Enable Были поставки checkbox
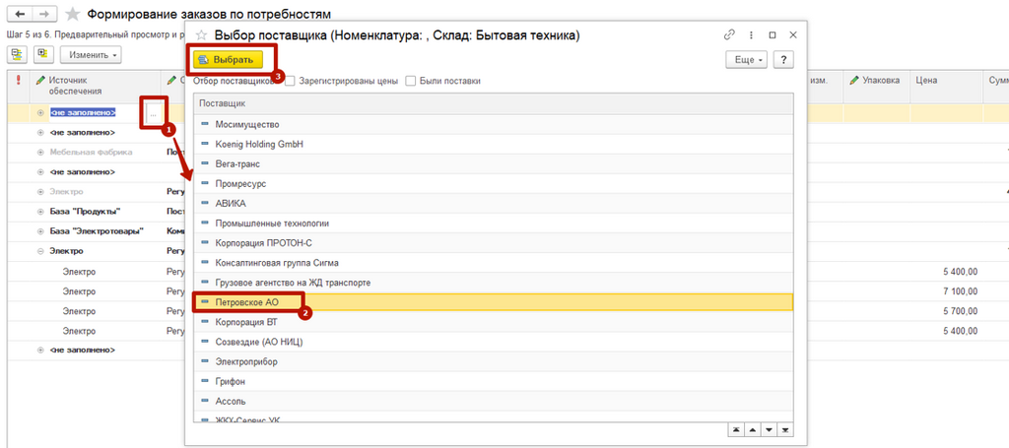1009x448 pixels. pos(411,81)
